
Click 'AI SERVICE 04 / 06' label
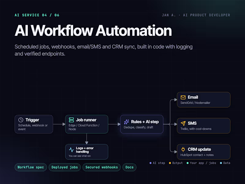coord(37,15)
